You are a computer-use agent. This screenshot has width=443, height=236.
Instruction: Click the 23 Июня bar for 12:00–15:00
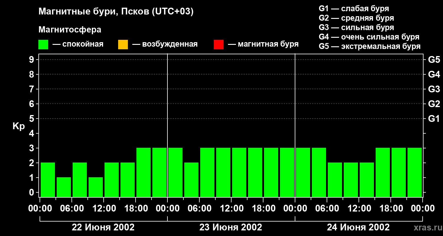[239, 172]
